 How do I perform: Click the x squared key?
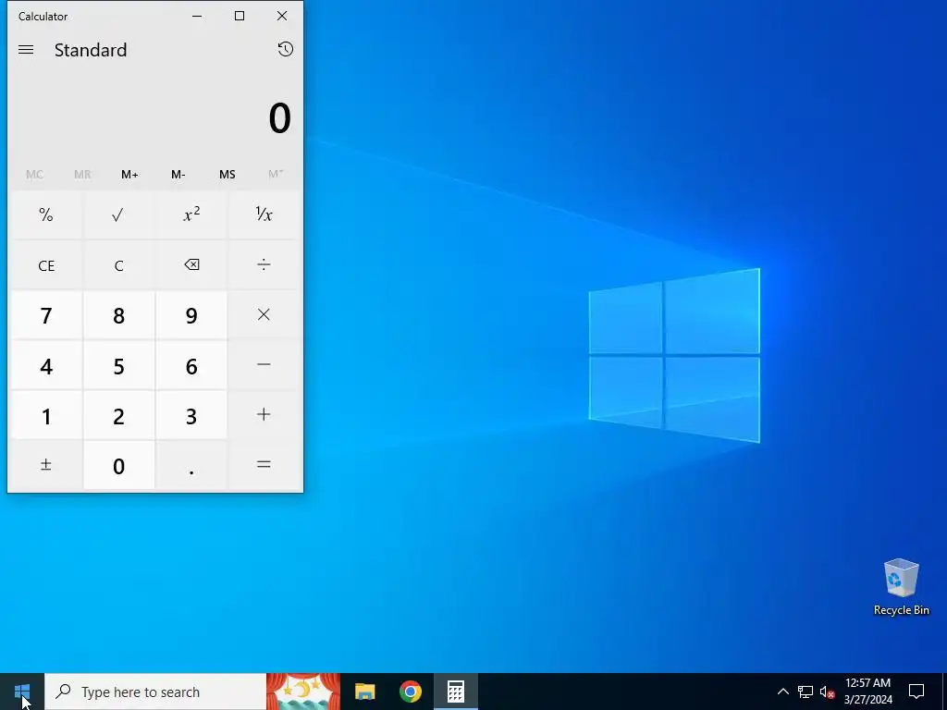click(191, 214)
